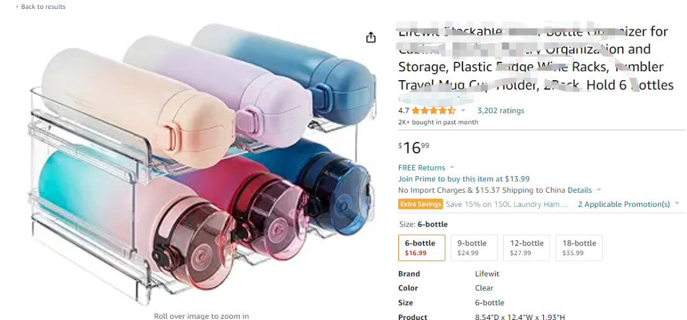Click the share icon above the product title
The image size is (687, 320).
(371, 38)
